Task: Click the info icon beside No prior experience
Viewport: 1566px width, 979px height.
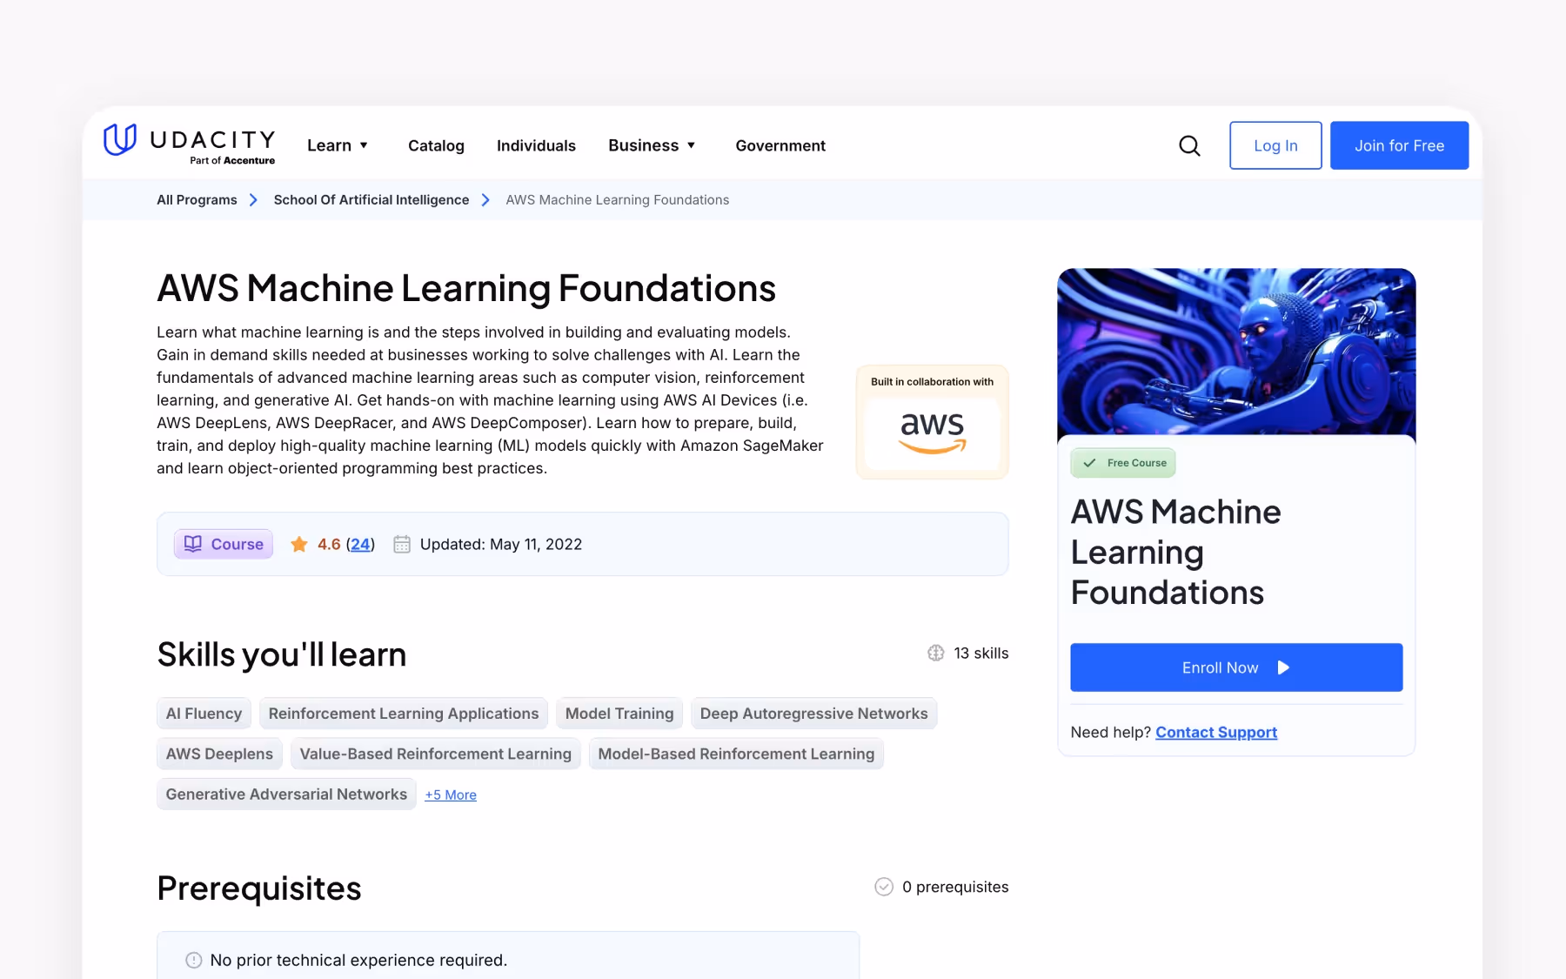Action: pyautogui.click(x=194, y=960)
